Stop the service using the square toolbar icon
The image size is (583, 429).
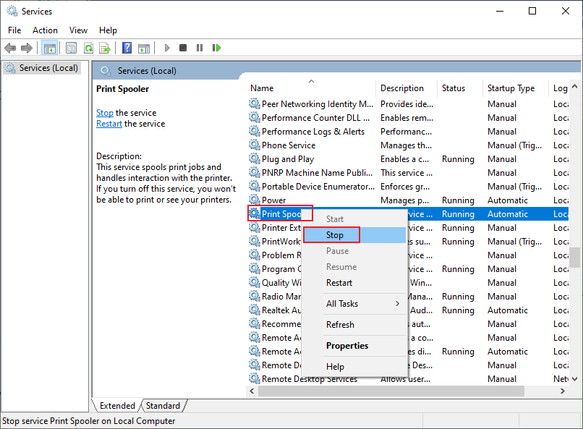(x=183, y=48)
